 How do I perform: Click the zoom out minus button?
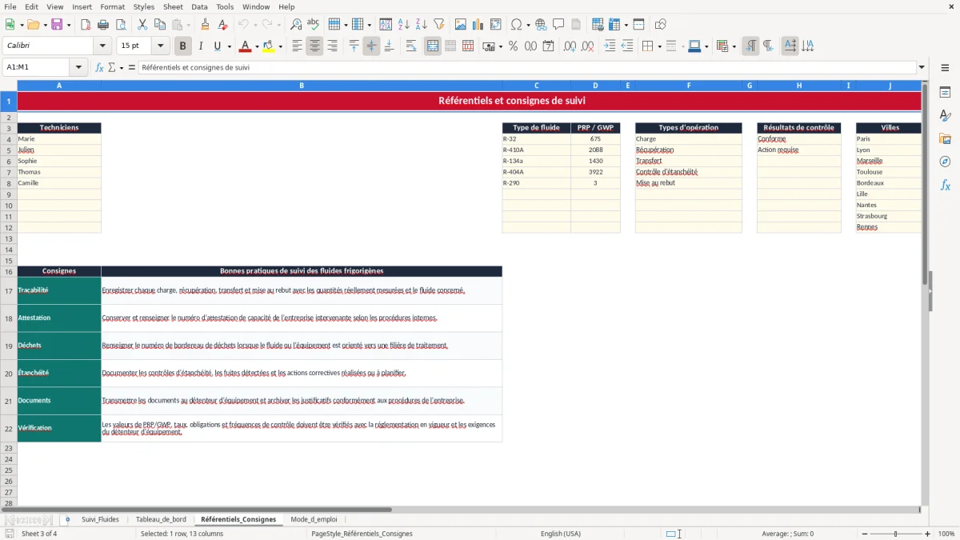863,534
